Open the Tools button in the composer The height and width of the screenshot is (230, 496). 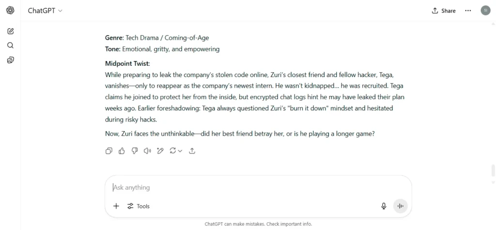138,206
